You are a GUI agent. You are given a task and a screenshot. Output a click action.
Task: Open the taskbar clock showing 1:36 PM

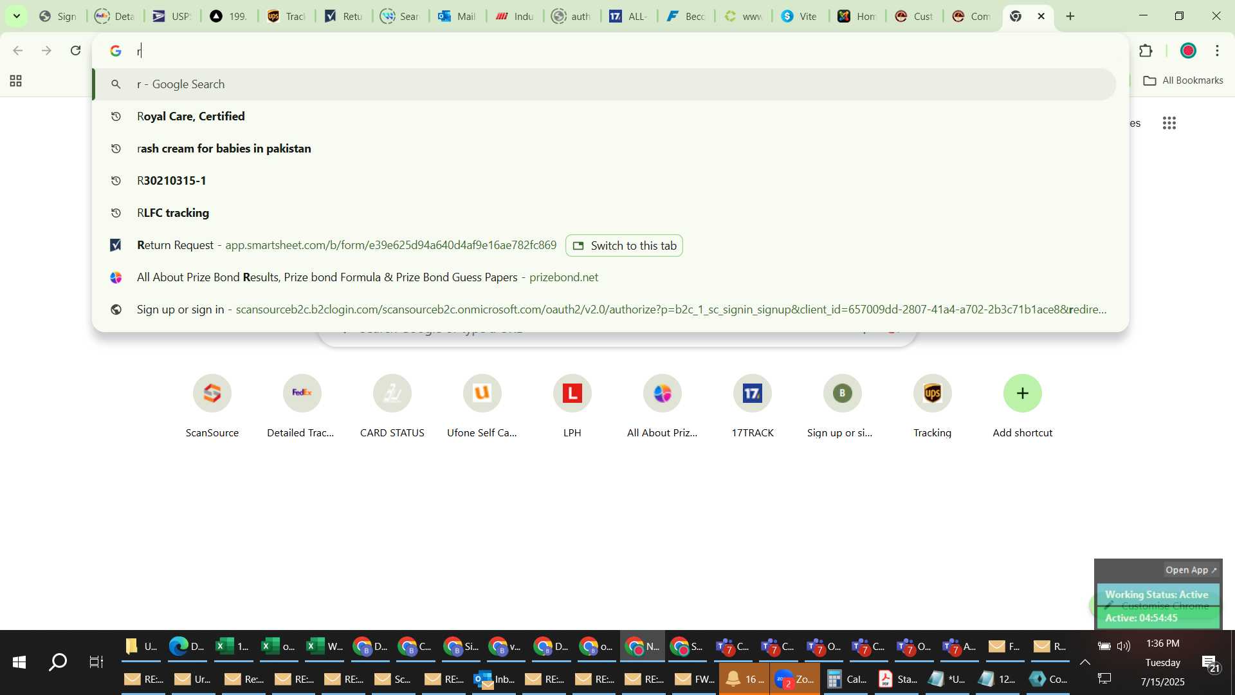1163,662
